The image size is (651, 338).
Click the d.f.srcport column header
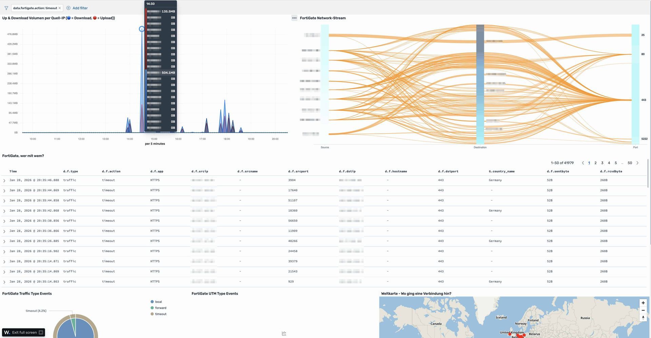[298, 171]
